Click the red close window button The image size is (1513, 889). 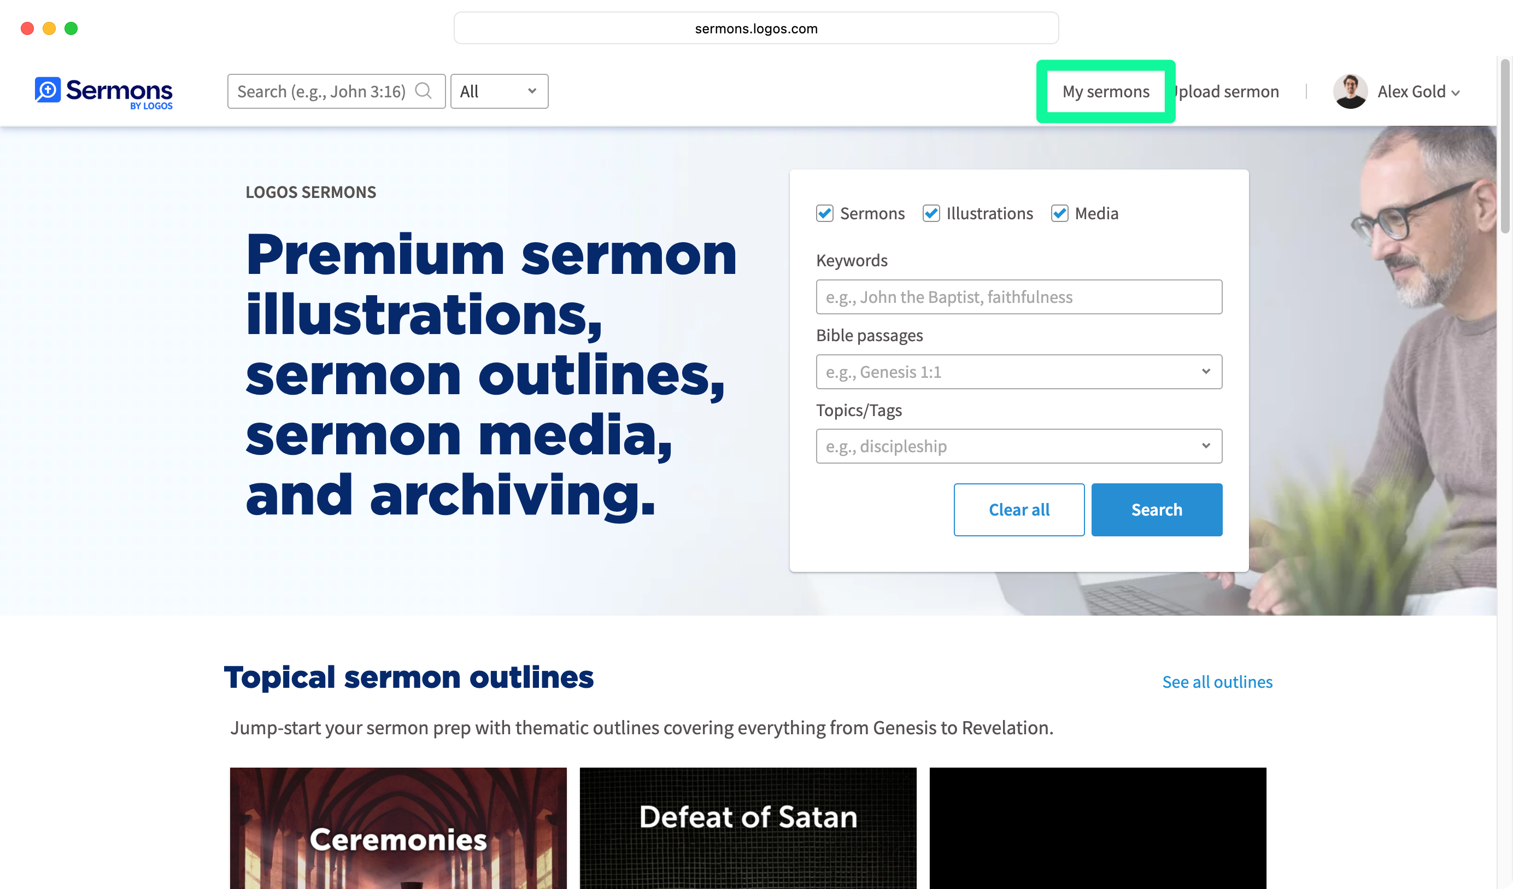coord(27,28)
